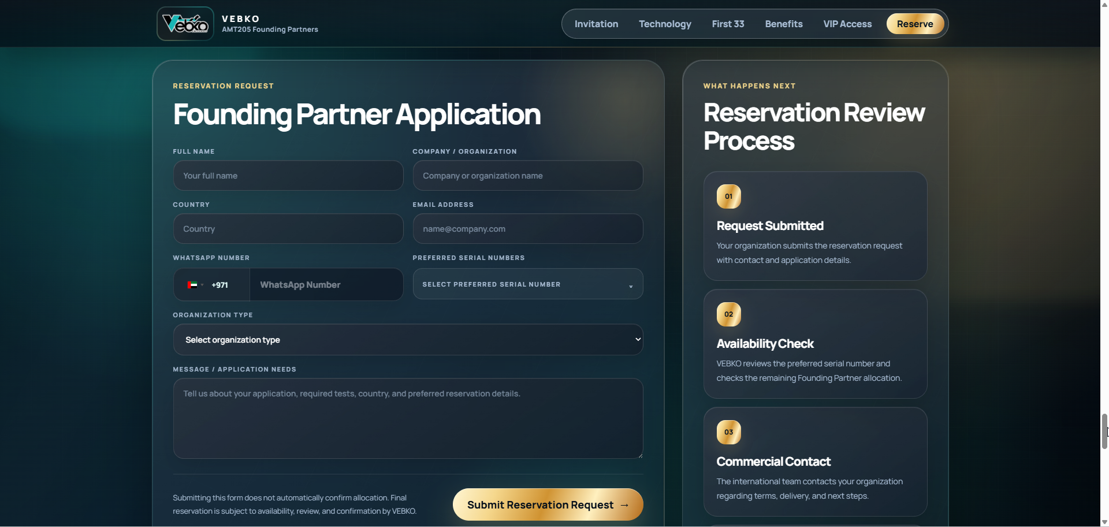
Task: Open the Preferred Serial Number dropdown
Action: (528, 284)
